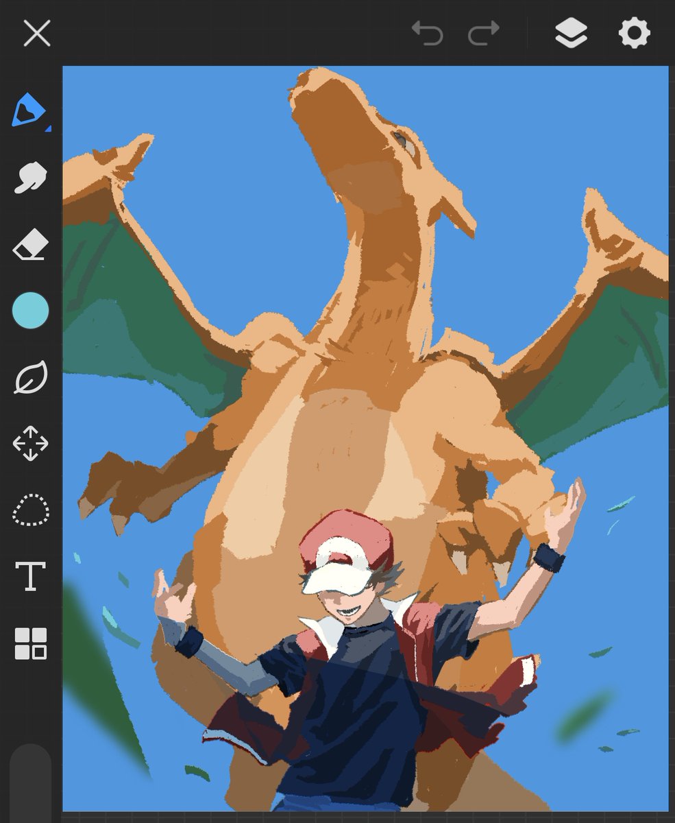The height and width of the screenshot is (823, 675).
Task: Select the move transform tool
Action: tap(31, 443)
